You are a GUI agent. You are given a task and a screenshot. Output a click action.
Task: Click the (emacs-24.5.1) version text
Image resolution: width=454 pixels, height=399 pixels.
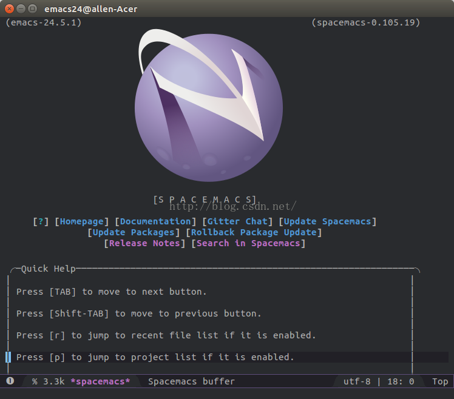click(x=44, y=22)
